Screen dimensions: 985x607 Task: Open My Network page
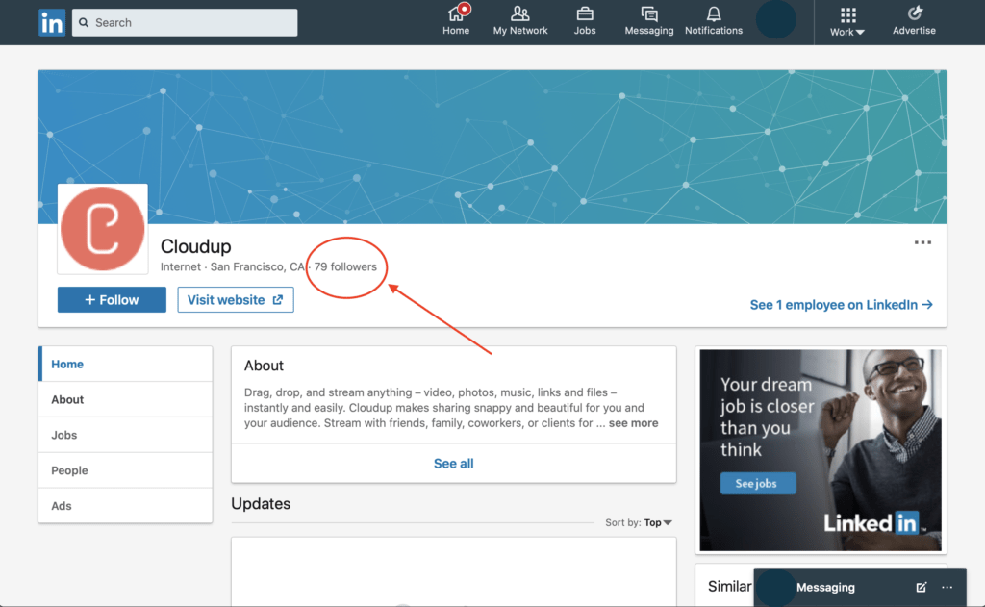(x=520, y=21)
